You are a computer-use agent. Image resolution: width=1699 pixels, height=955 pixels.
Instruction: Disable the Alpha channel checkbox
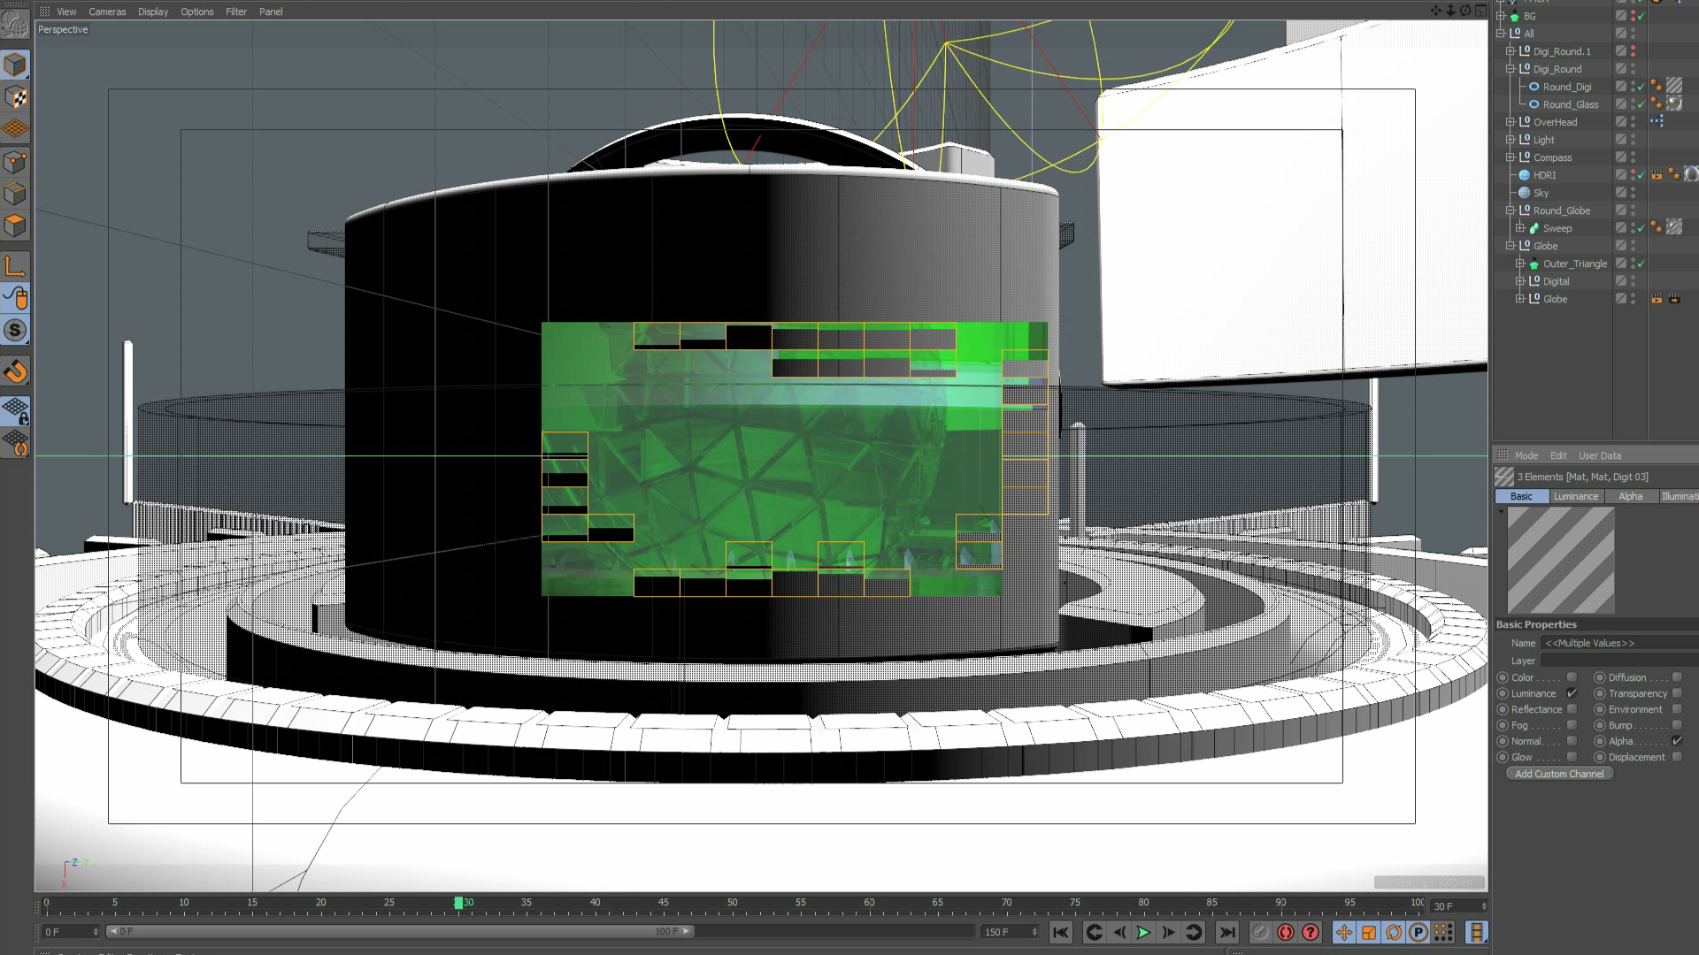click(1676, 742)
